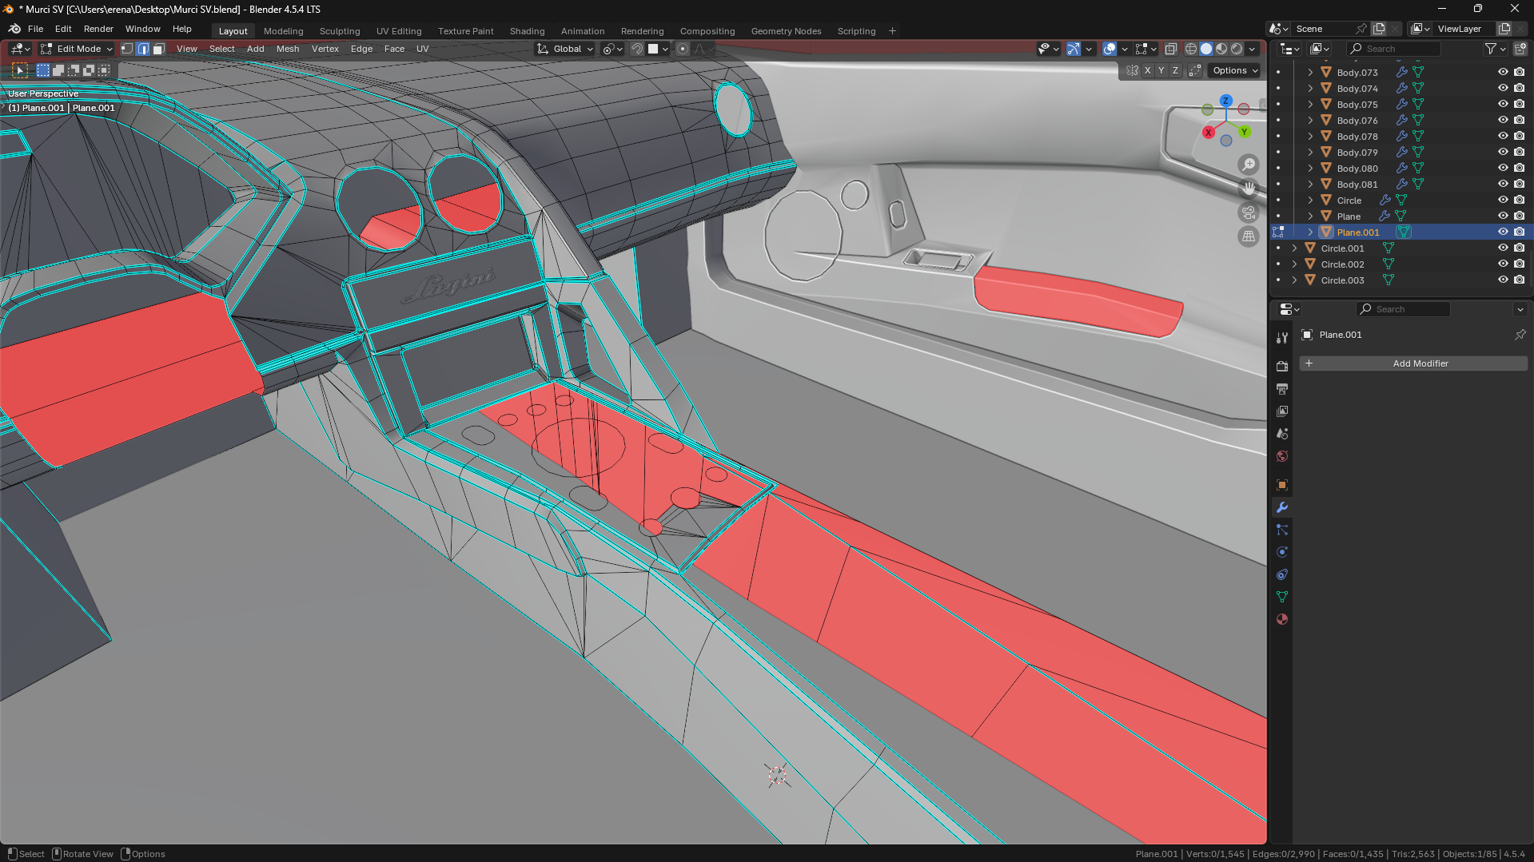Add a new workspace with plus button
This screenshot has width=1534, height=862.
point(892,31)
